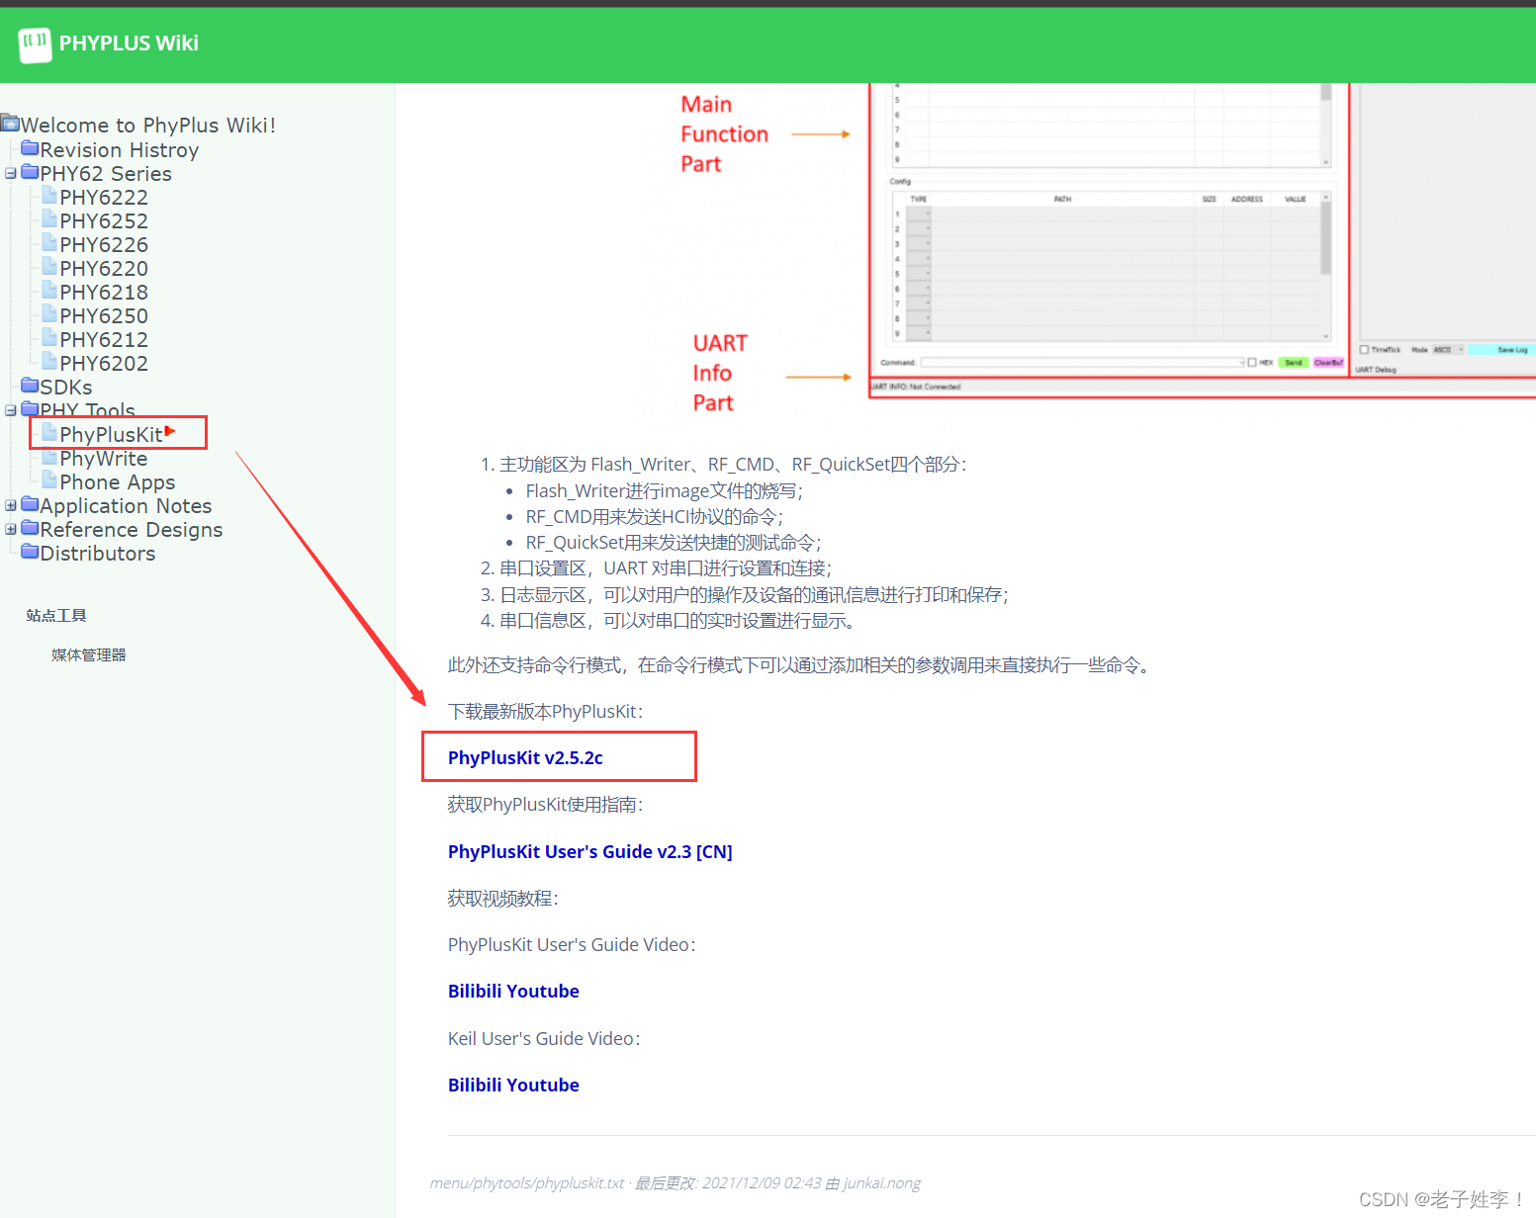1536x1218 pixels.
Task: Open the PHY62 Series folder label
Action: [106, 174]
